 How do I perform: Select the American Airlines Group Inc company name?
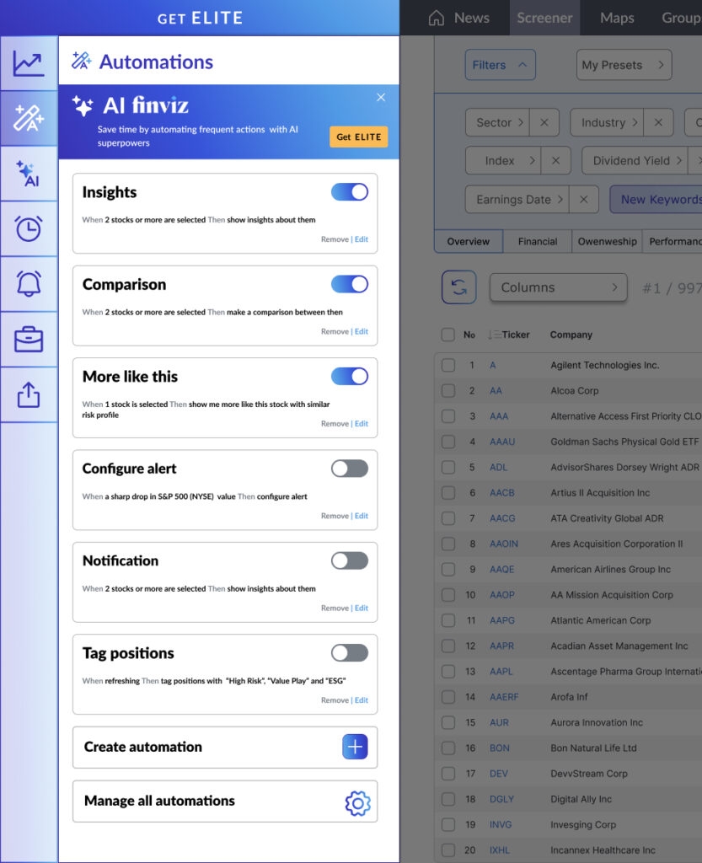pyautogui.click(x=611, y=570)
